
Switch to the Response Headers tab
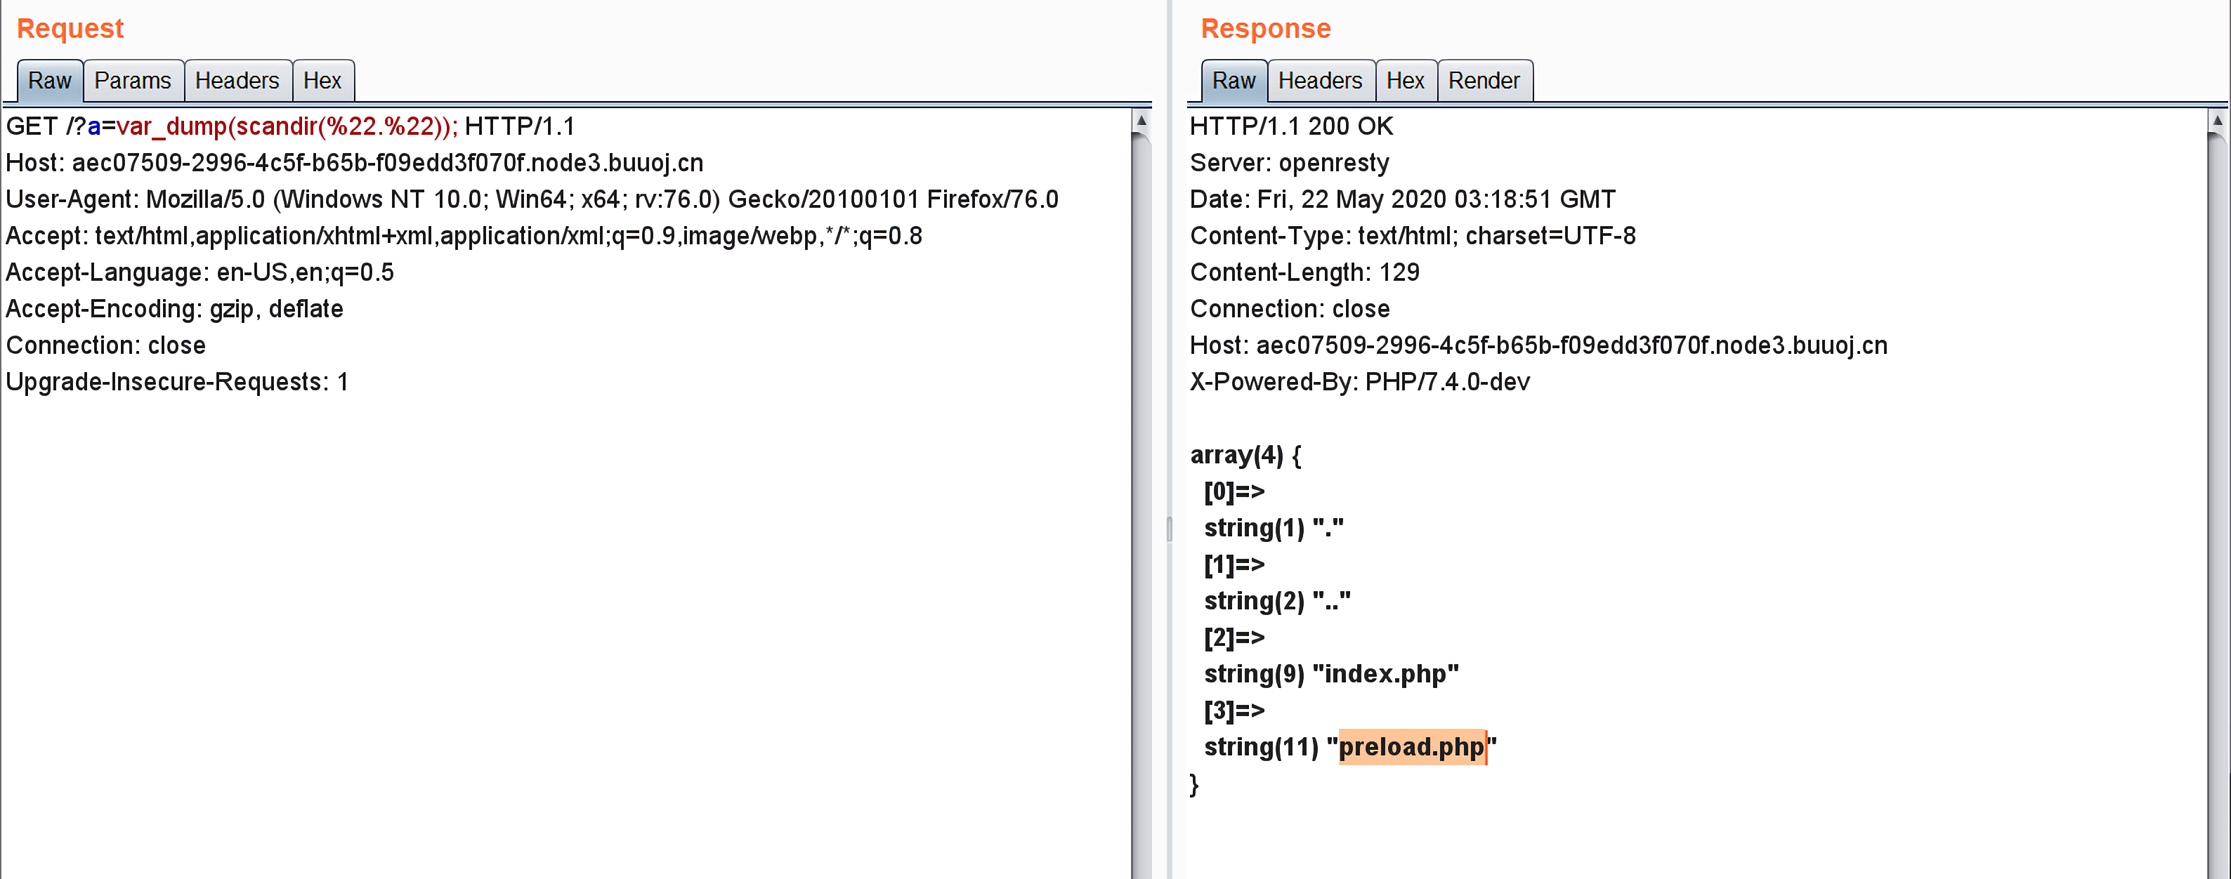(1320, 81)
